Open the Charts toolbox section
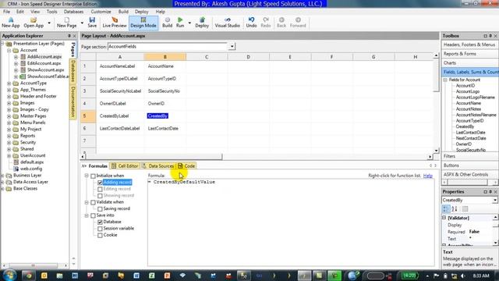This screenshot has width=499, height=281. 469,63
